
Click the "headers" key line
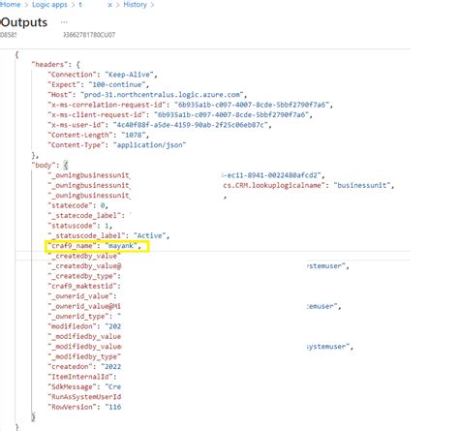(55, 65)
